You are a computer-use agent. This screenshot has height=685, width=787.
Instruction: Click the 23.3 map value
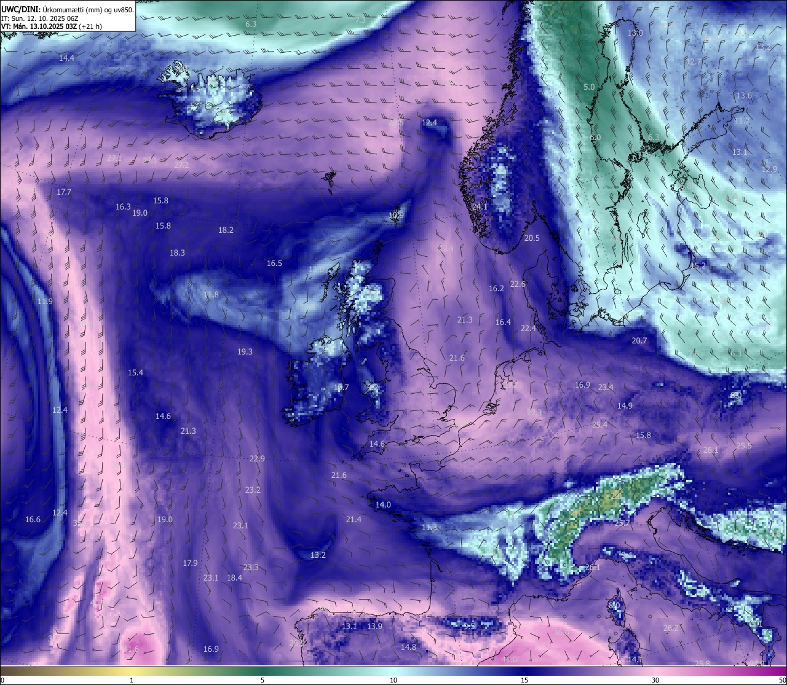click(x=251, y=568)
